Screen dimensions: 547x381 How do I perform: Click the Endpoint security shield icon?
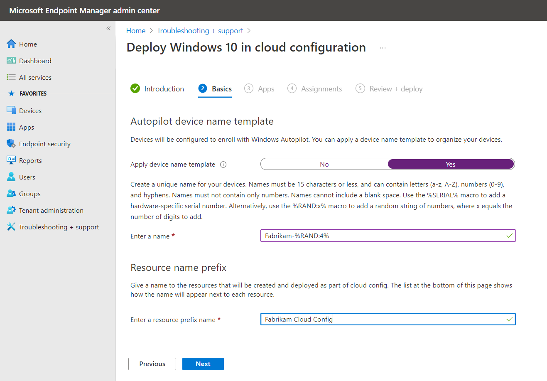click(11, 144)
